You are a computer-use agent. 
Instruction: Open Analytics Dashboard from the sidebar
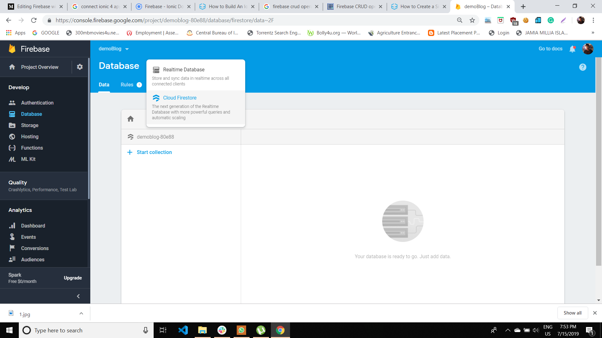33,226
